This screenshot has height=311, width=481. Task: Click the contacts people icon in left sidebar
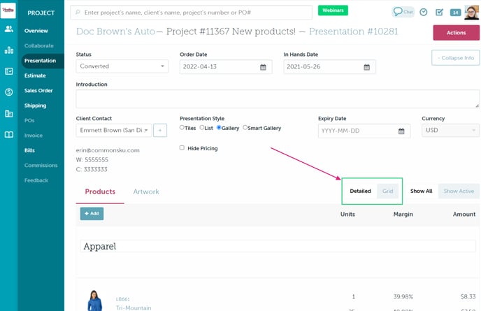click(8, 29)
